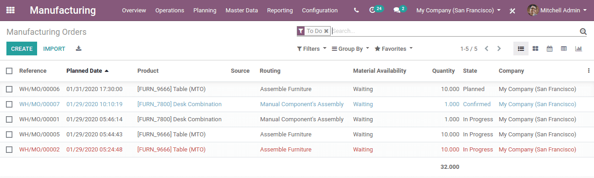This screenshot has height=178, width=594.
Task: Check the WH/MO/00001 row checkbox
Action: click(x=9, y=119)
